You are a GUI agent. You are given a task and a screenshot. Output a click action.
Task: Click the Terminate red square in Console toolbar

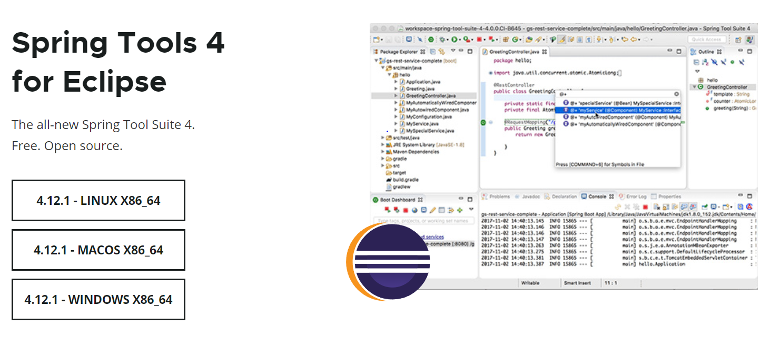click(x=645, y=206)
